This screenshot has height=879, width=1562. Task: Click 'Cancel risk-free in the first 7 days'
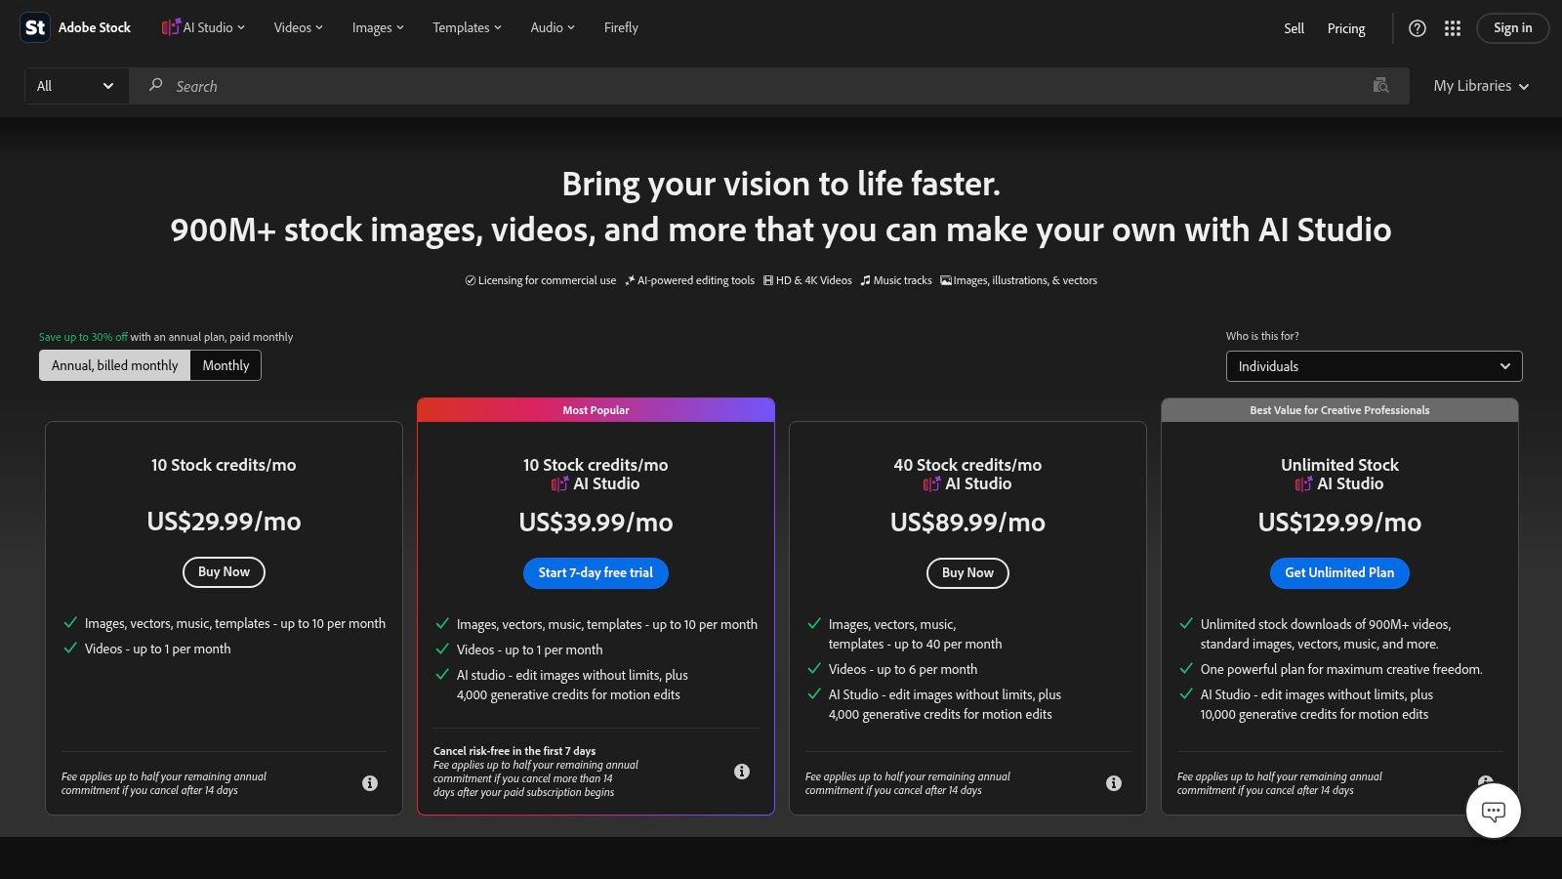click(x=514, y=751)
